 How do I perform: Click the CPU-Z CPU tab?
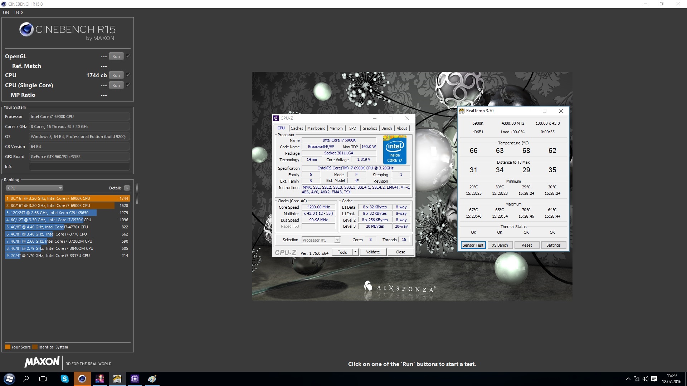(281, 128)
